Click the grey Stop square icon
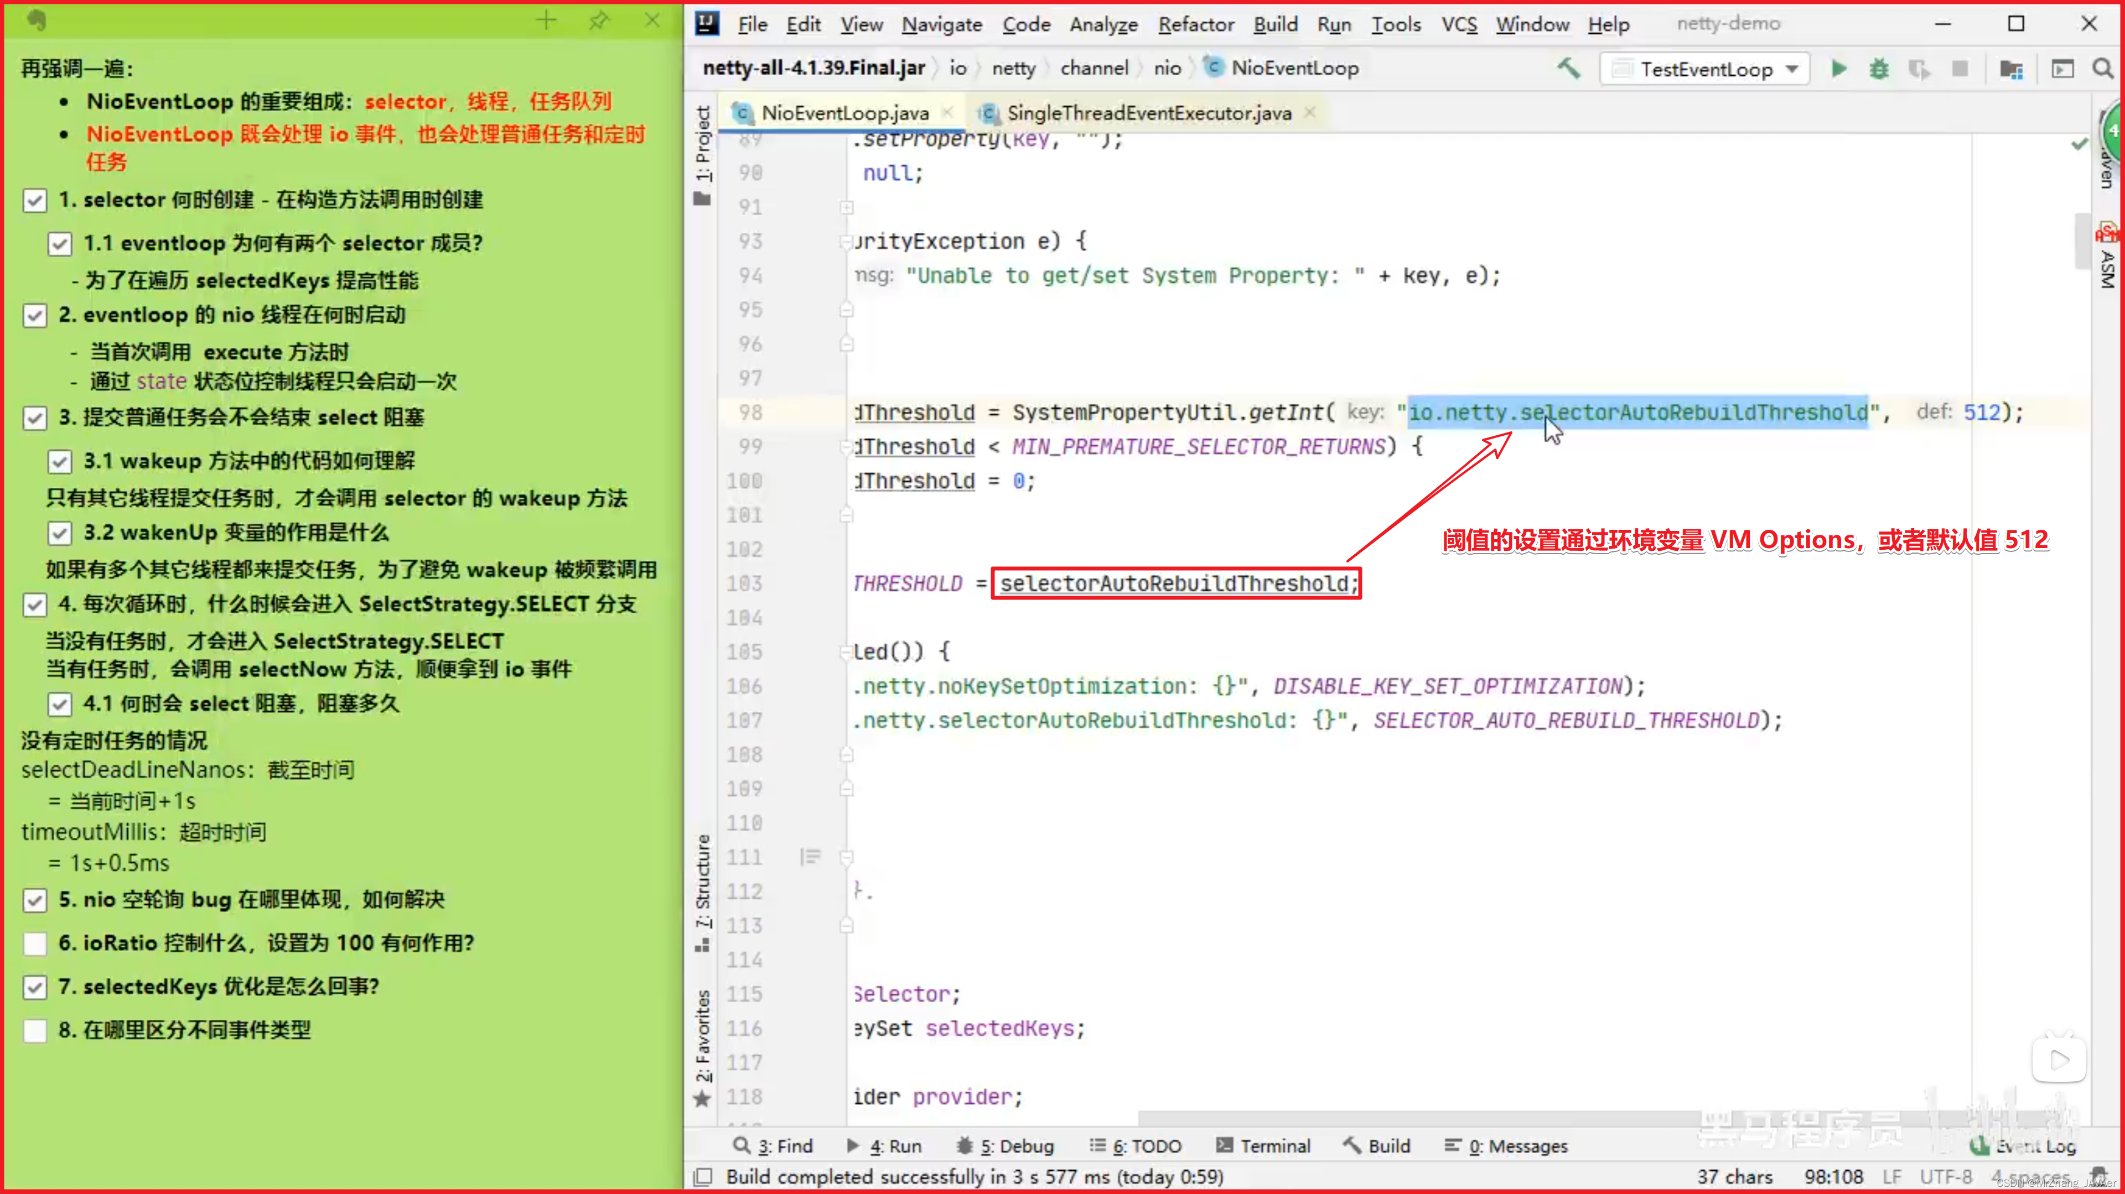 tap(1961, 69)
